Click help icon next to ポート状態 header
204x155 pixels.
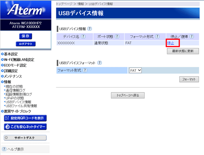tap(117, 37)
